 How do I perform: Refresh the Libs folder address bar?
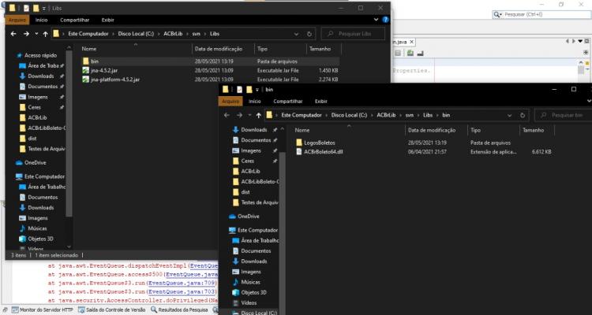point(309,34)
